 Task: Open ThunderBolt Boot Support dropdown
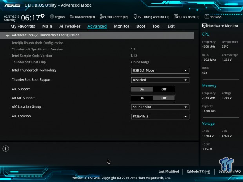click(x=160, y=80)
